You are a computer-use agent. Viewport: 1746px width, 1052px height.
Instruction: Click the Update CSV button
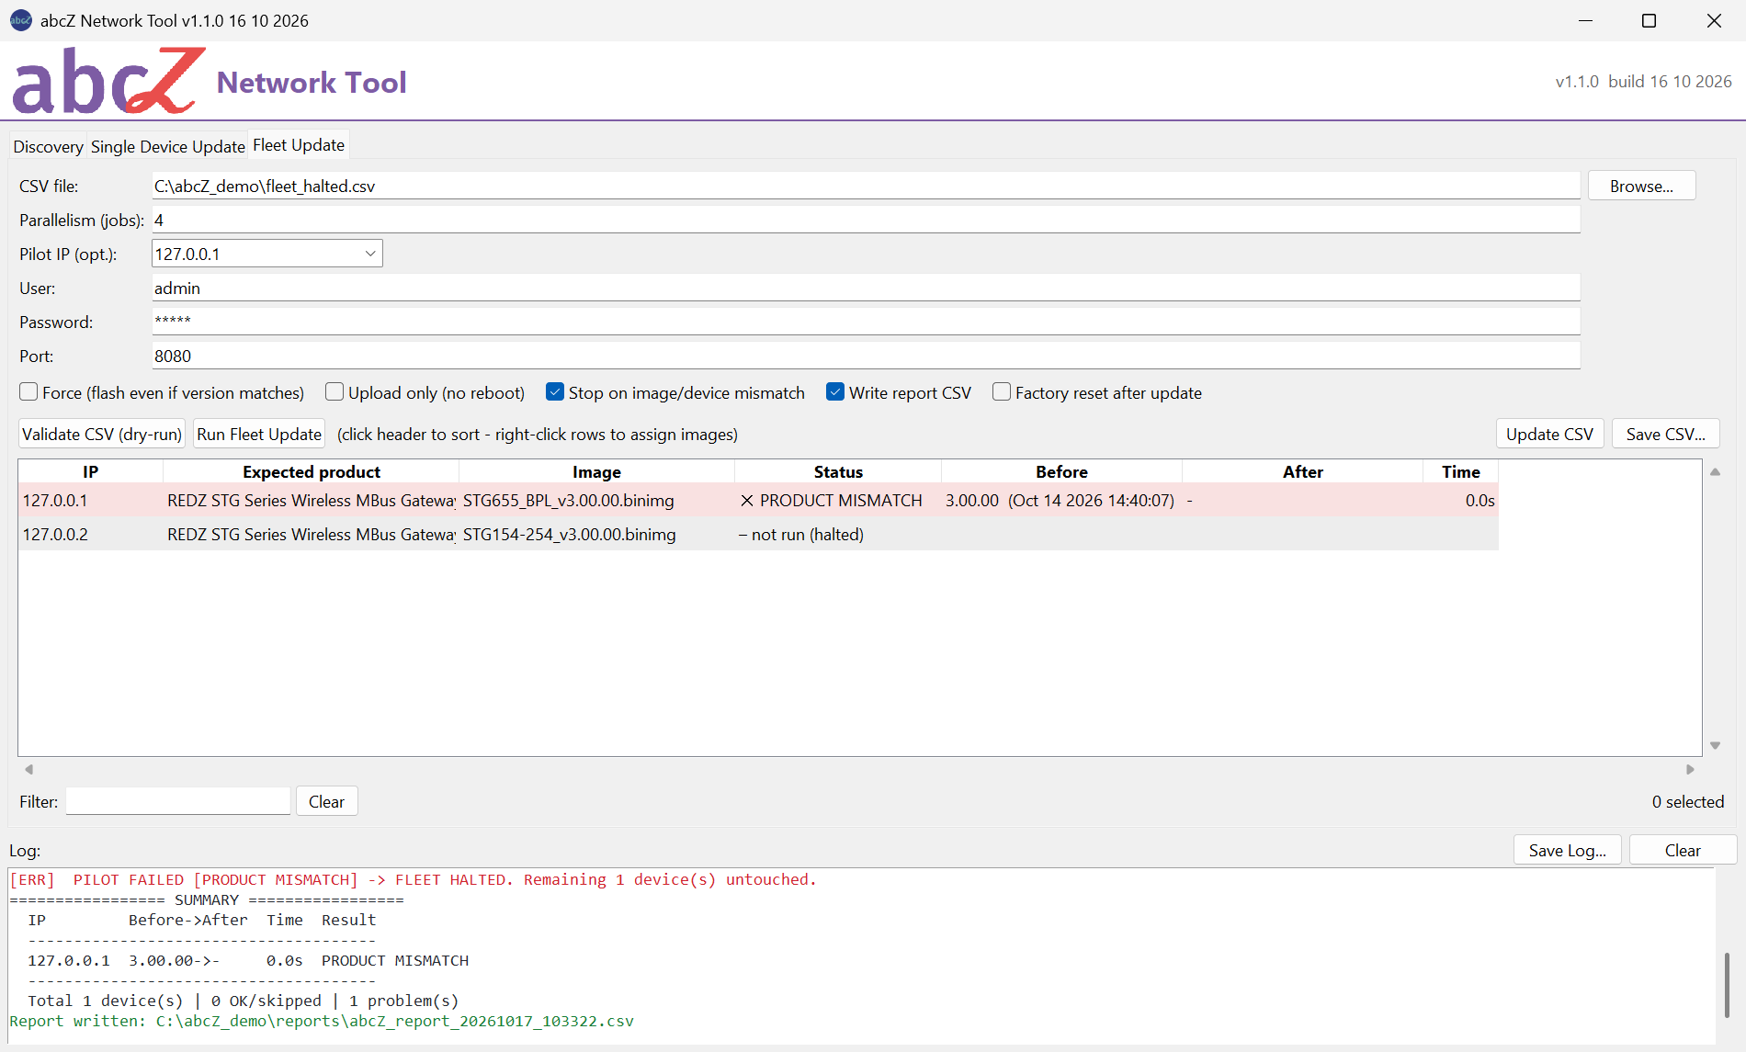click(x=1549, y=434)
